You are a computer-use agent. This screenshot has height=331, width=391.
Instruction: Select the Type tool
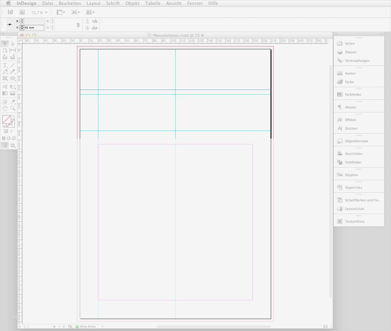pyautogui.click(x=5, y=65)
